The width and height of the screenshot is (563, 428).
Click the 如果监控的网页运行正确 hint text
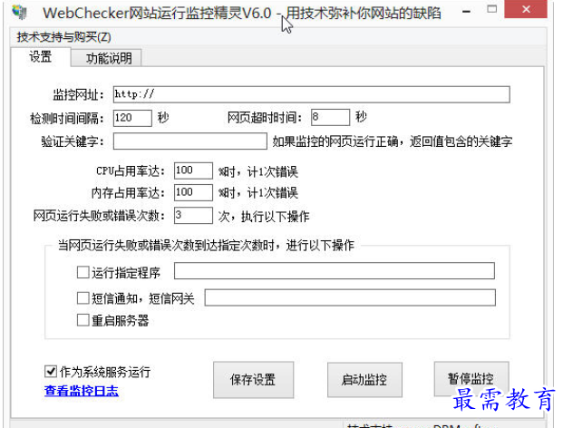pos(392,141)
